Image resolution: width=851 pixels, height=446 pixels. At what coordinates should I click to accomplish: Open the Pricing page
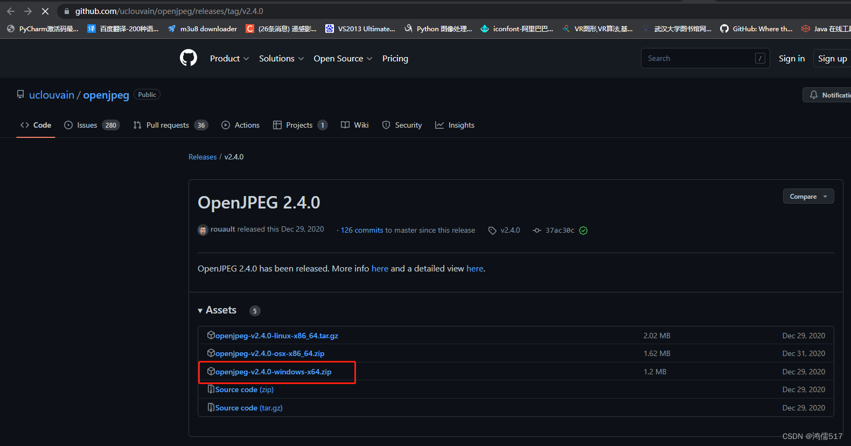click(x=395, y=59)
